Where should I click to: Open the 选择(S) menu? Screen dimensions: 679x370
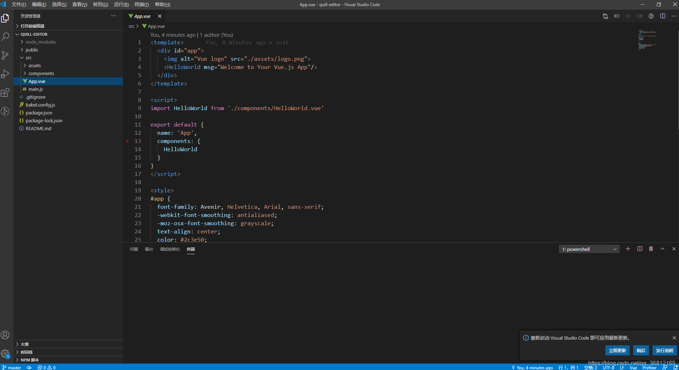[59, 4]
